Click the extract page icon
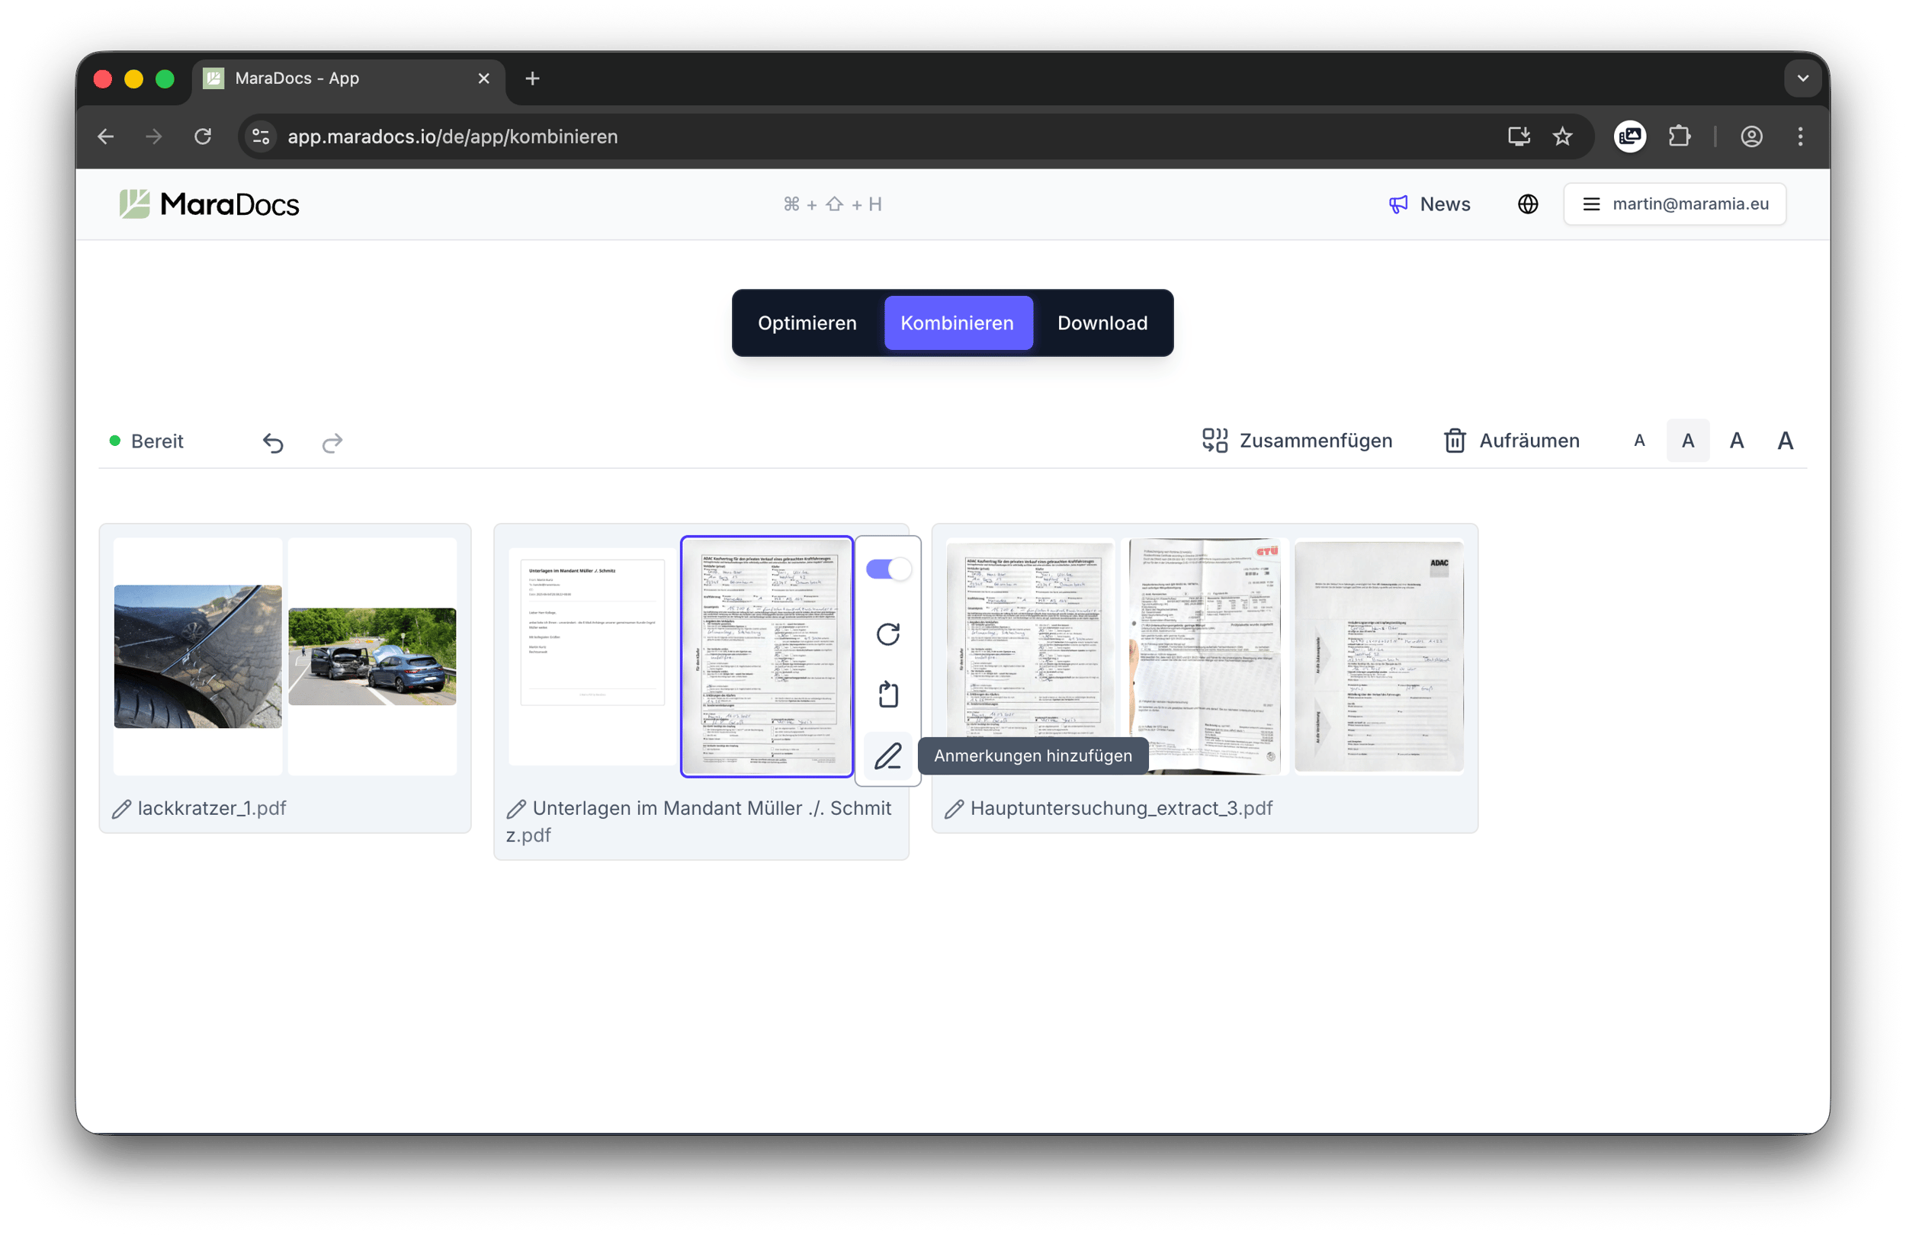This screenshot has height=1235, width=1906. click(x=887, y=694)
